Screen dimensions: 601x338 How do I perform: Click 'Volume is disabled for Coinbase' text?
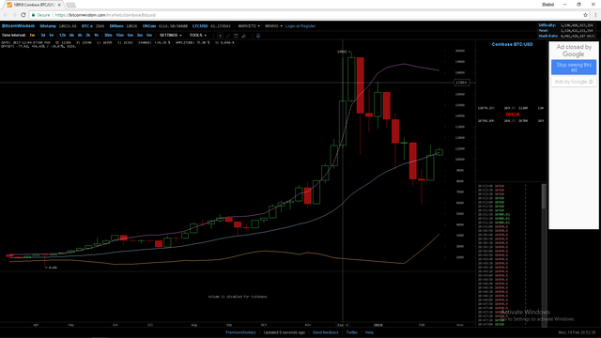pos(238,297)
